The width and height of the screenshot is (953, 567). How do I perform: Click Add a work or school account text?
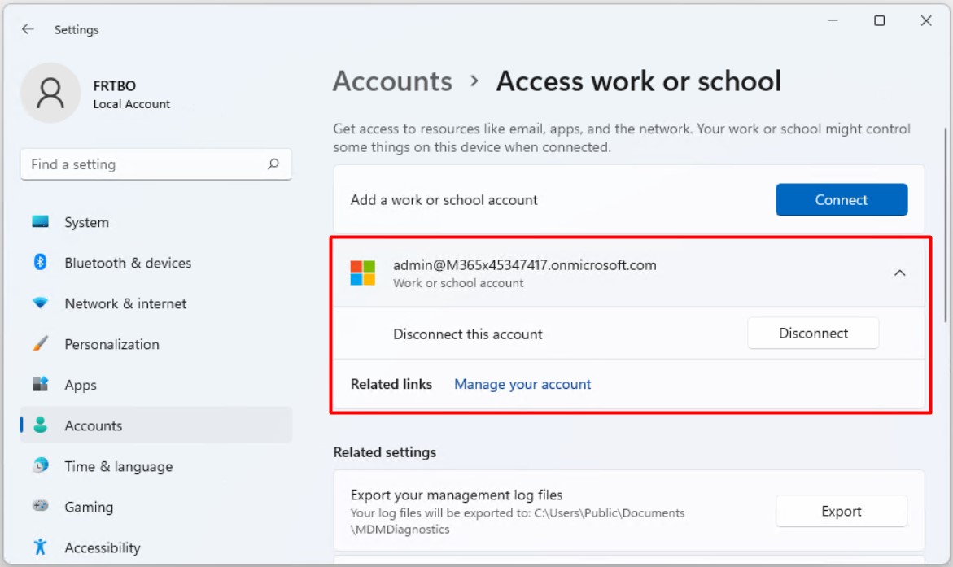pyautogui.click(x=444, y=200)
